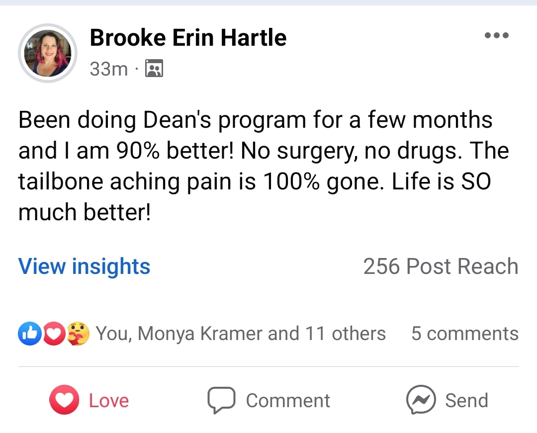Click the 33m timestamp to open the post

(x=110, y=69)
